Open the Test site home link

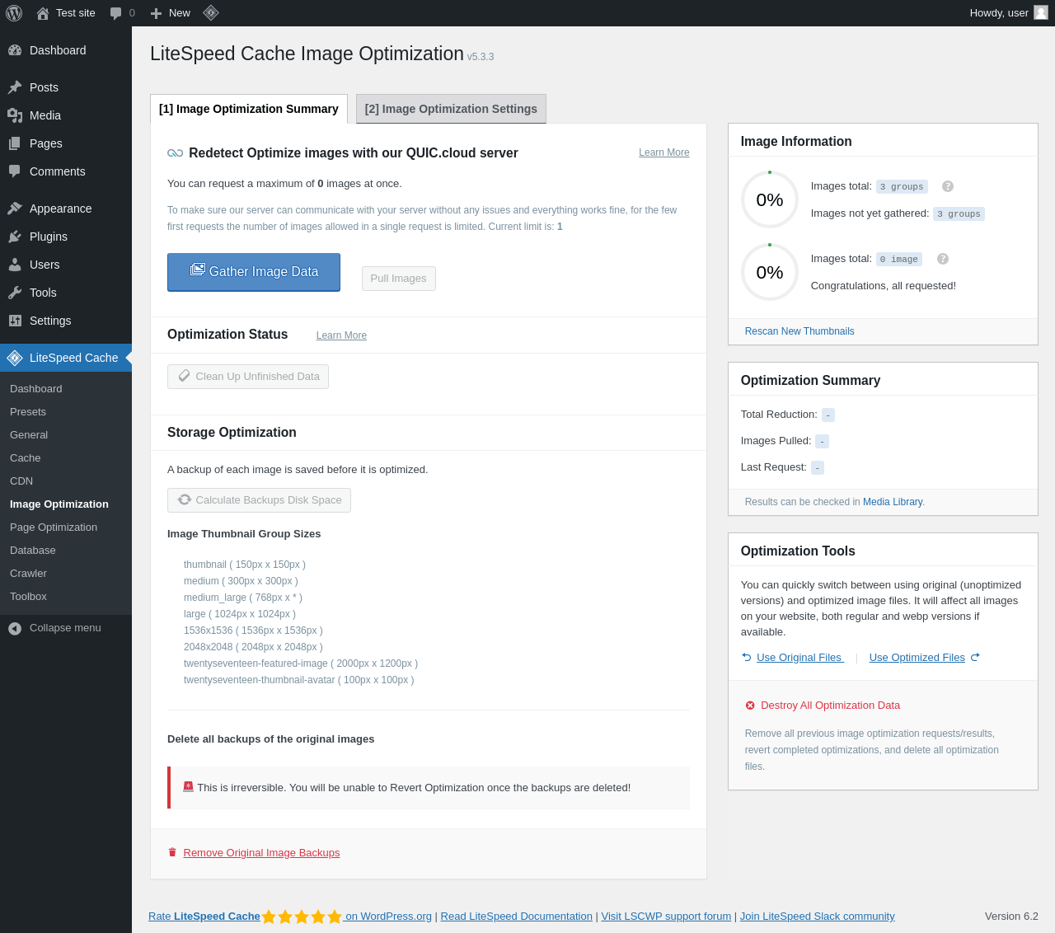(x=66, y=13)
